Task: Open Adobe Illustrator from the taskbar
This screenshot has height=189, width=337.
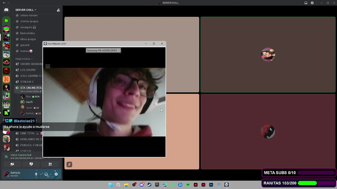Action: point(196,185)
